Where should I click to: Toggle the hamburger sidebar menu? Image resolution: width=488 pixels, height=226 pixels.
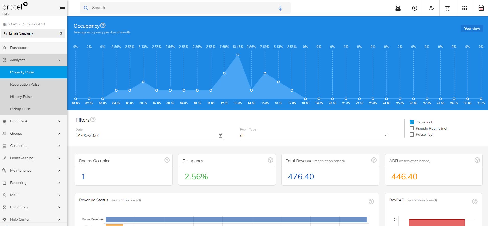62,9
